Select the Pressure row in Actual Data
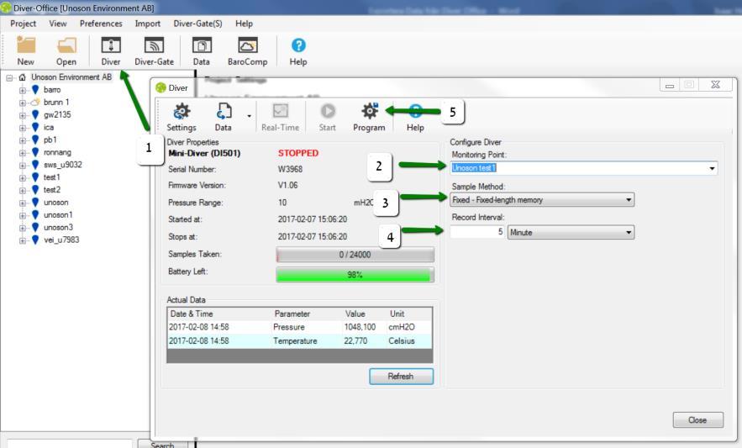This screenshot has width=742, height=448. pyautogui.click(x=299, y=327)
